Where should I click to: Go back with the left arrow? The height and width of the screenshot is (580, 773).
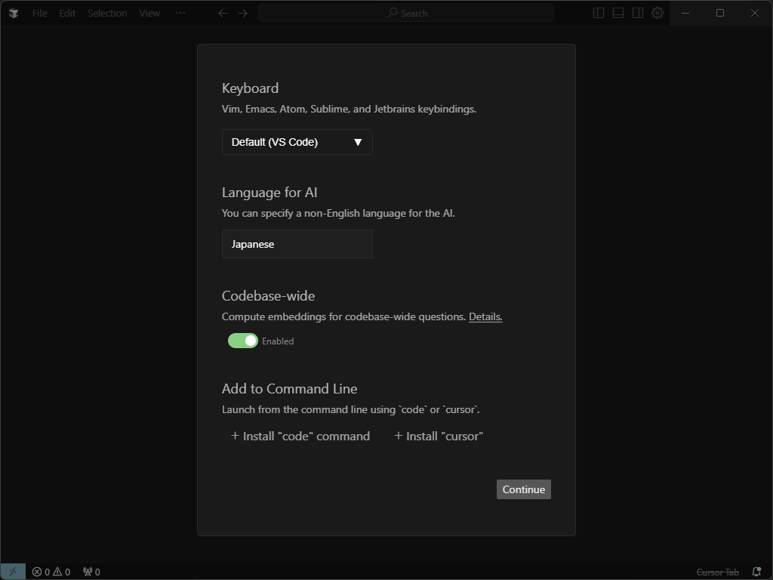[x=223, y=14]
